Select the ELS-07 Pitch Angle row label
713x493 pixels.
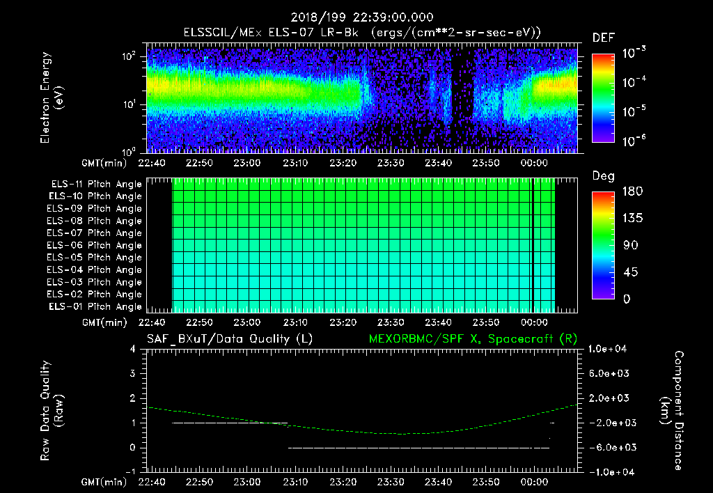[95, 233]
